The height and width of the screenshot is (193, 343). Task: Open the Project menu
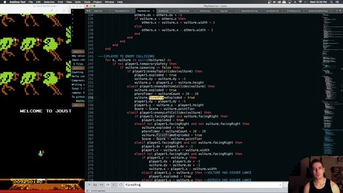tap(98, 2)
